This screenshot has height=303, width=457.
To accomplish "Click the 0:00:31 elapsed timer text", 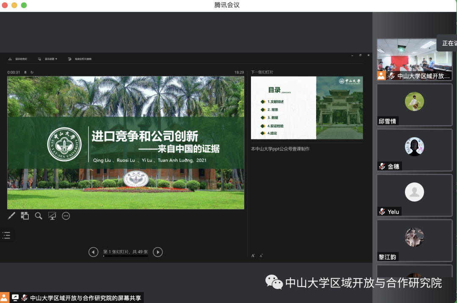I will coord(14,72).
